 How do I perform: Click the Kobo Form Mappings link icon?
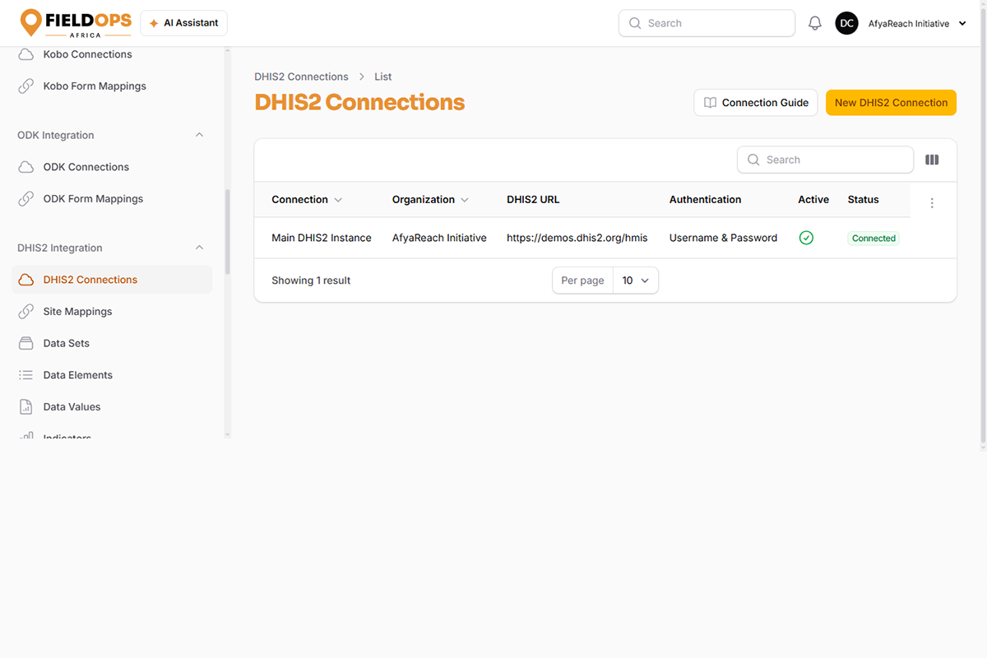tap(26, 86)
